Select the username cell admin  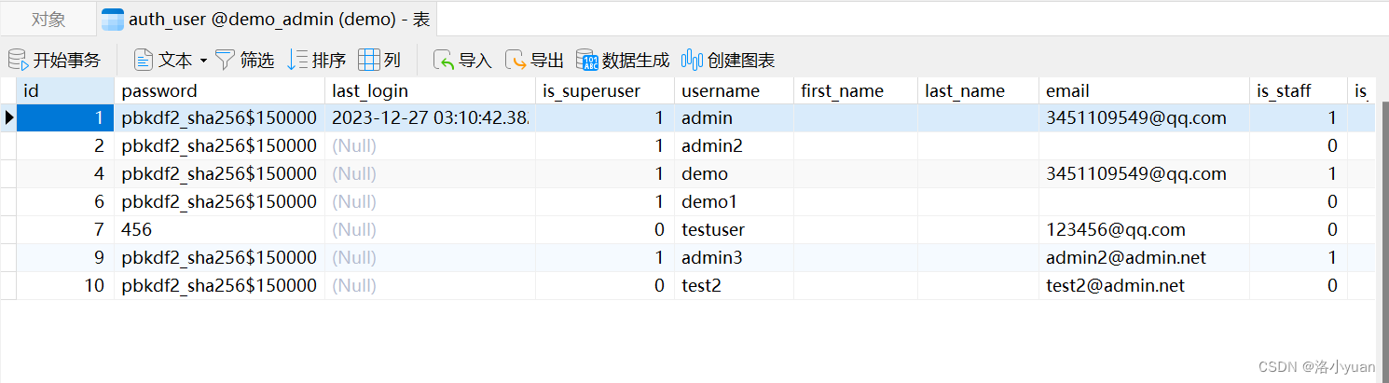[x=734, y=117]
